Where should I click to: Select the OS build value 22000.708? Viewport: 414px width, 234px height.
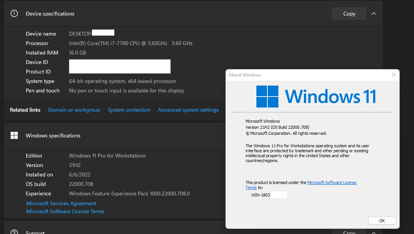click(x=81, y=184)
